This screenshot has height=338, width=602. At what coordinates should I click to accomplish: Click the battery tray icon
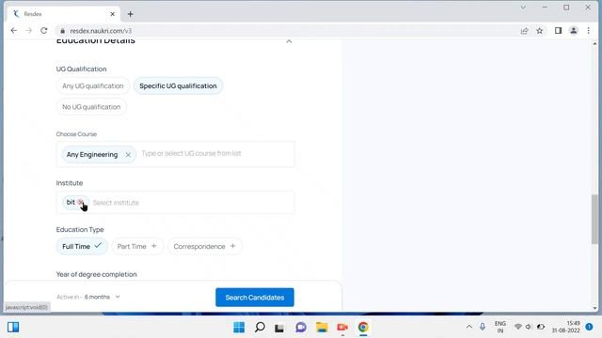pyautogui.click(x=541, y=327)
